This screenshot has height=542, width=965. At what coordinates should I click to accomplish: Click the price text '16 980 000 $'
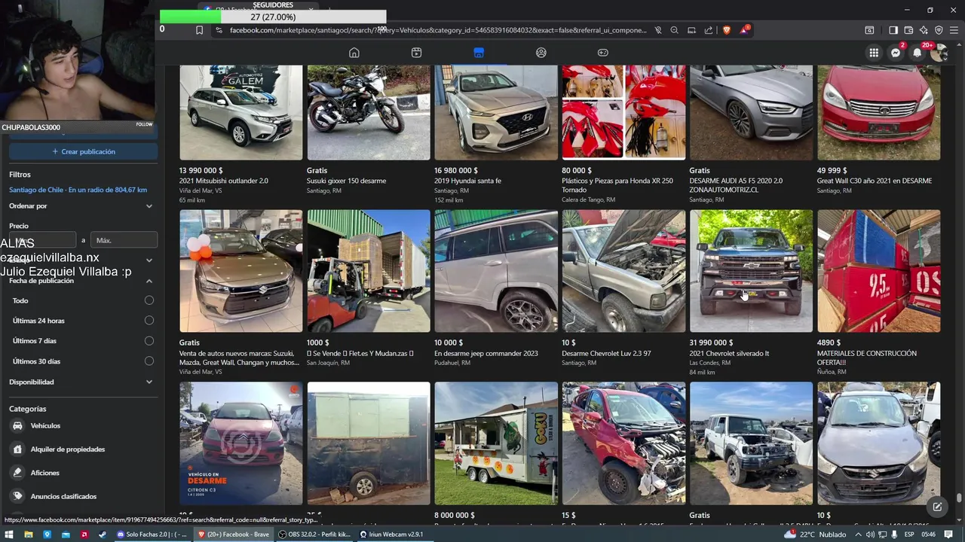pyautogui.click(x=456, y=171)
